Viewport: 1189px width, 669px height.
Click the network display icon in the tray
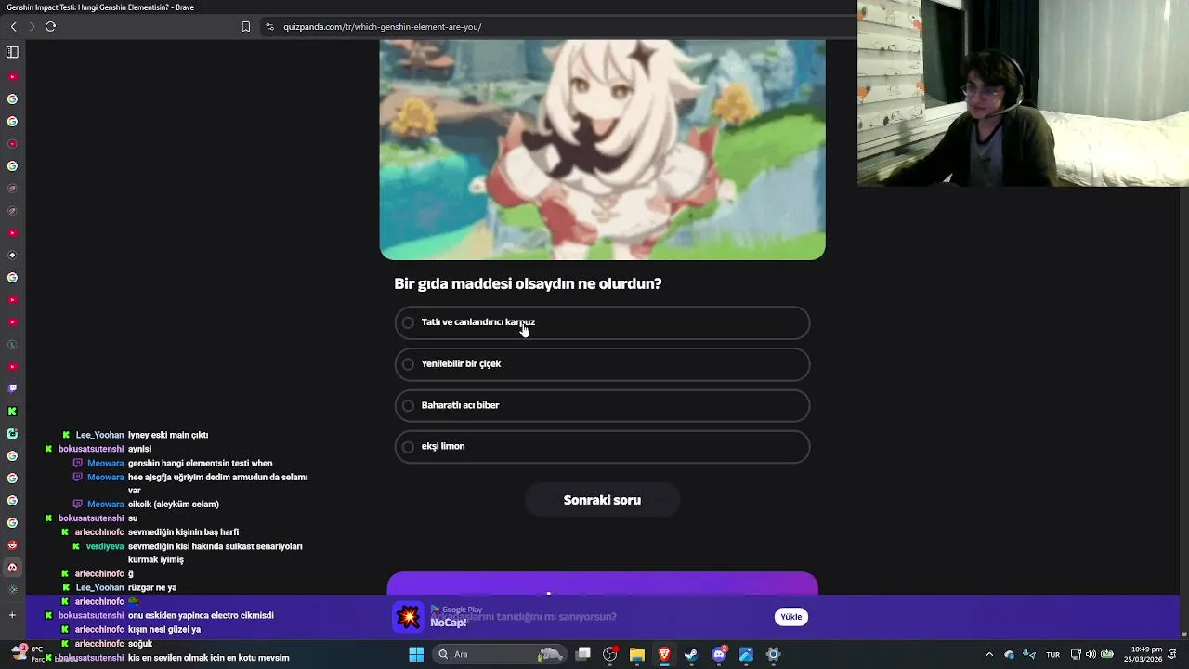1076,654
